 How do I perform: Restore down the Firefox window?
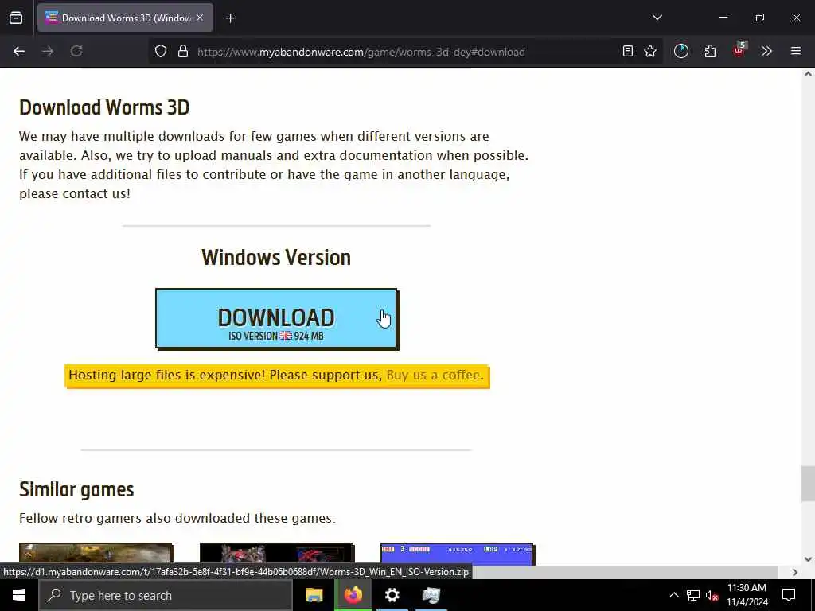[760, 18]
